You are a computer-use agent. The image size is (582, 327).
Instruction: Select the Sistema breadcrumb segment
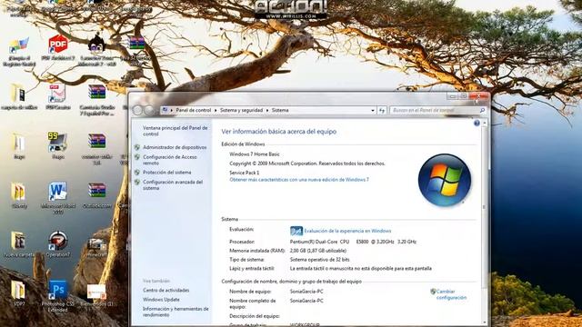tap(280, 110)
